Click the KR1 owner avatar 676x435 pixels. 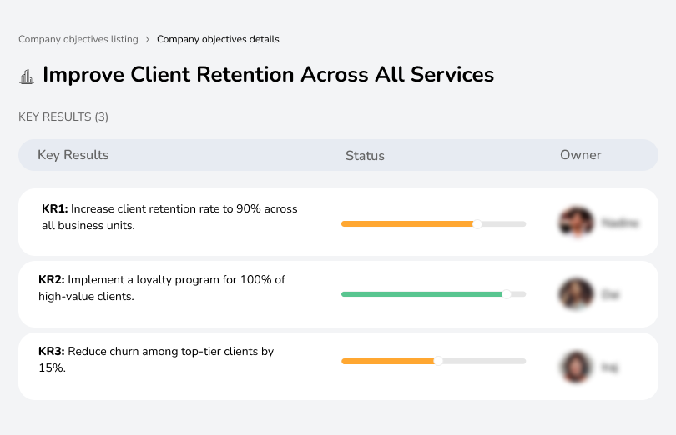coord(576,222)
